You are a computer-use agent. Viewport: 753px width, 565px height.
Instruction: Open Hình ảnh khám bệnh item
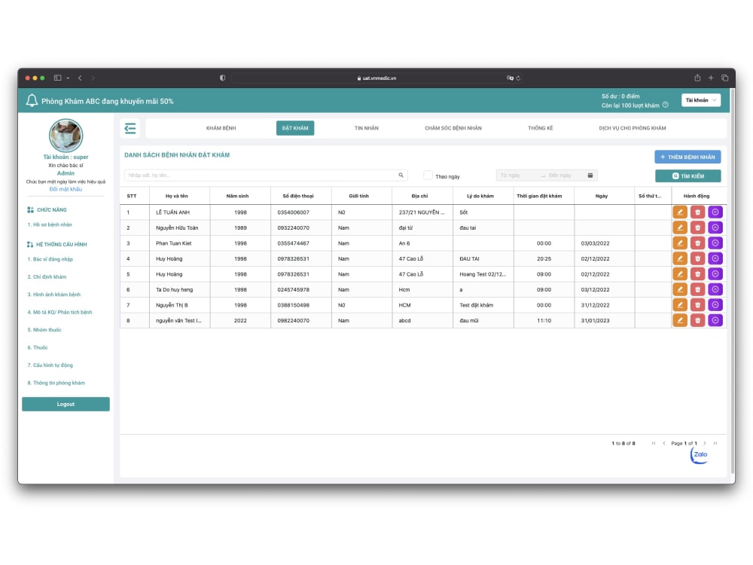[53, 295]
